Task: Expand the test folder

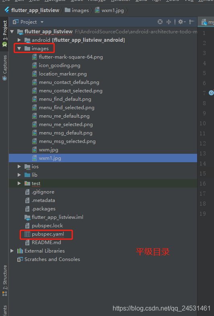Action: pos(19,183)
